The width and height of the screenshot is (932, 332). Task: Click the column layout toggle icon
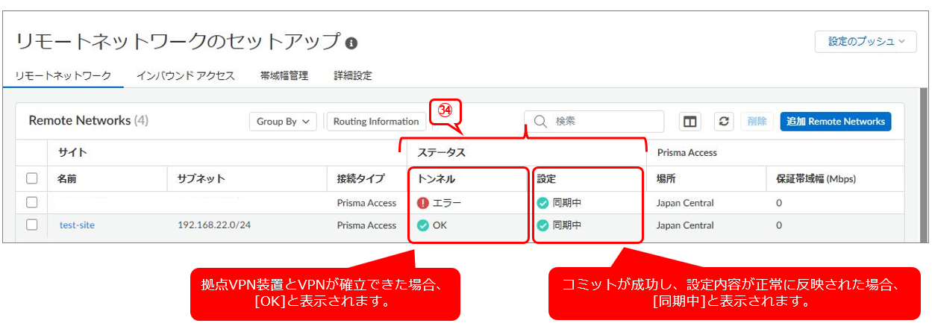coord(689,122)
